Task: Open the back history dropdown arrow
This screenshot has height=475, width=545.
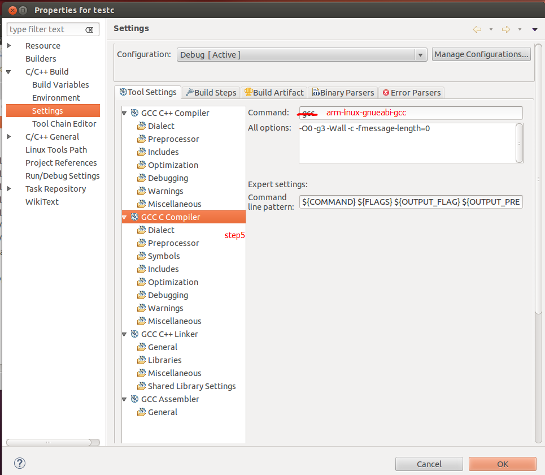Action: pos(491,29)
